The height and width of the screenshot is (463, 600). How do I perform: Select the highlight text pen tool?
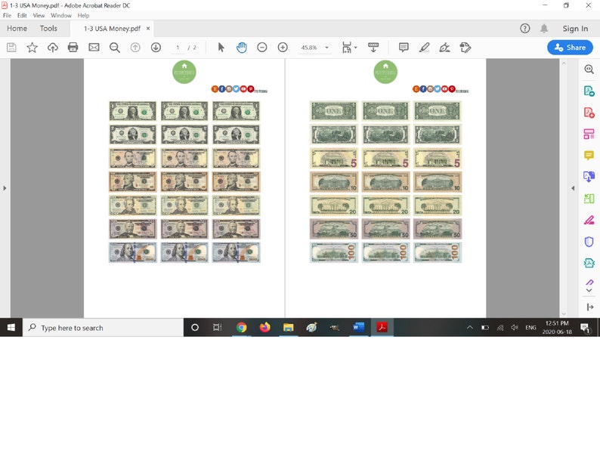424,48
